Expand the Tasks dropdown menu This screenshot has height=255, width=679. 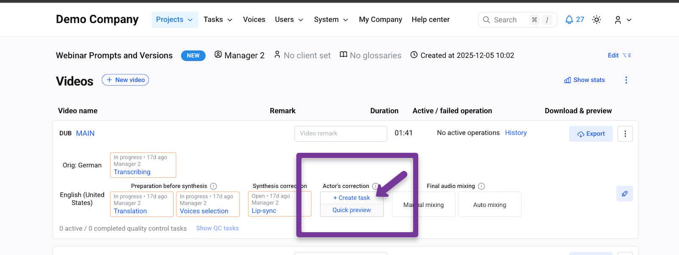pyautogui.click(x=218, y=19)
